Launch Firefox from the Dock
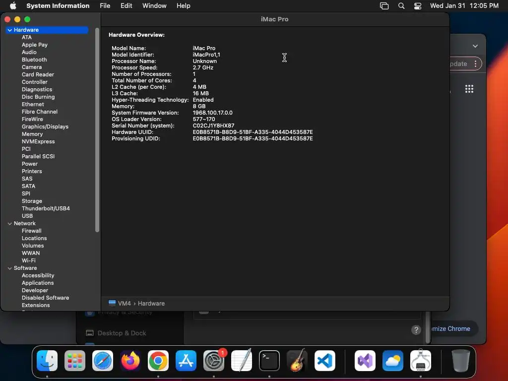Screen dimensions: 508x381 tap(130, 361)
